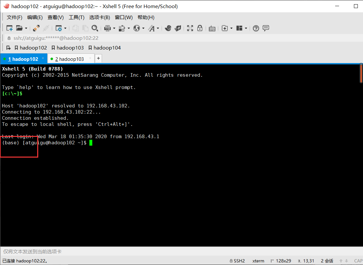Open the 文件(F) menu
Image resolution: width=363 pixels, height=265 pixels.
pyautogui.click(x=14, y=17)
